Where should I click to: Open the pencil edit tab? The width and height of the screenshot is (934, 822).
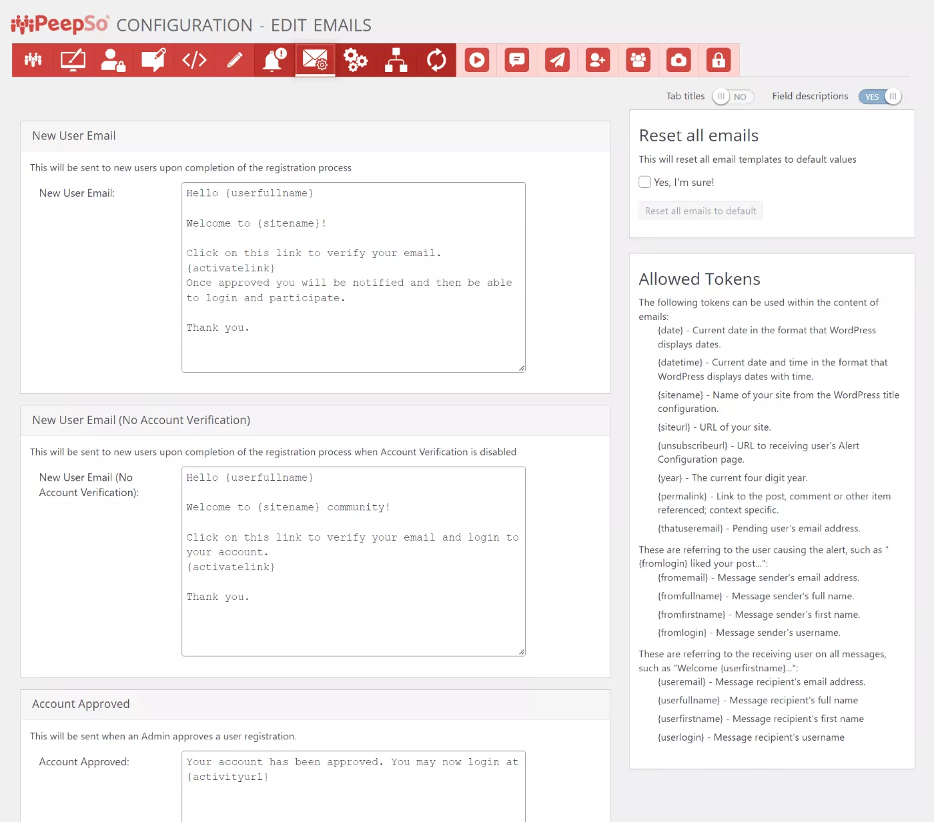tap(235, 60)
